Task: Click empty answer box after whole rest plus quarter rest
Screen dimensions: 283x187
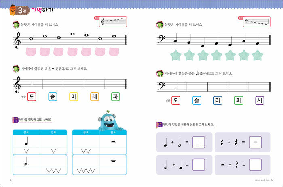Action: pos(255,165)
